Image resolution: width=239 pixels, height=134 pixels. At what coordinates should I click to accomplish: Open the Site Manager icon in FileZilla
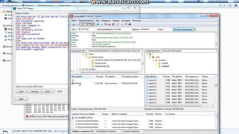(73, 25)
